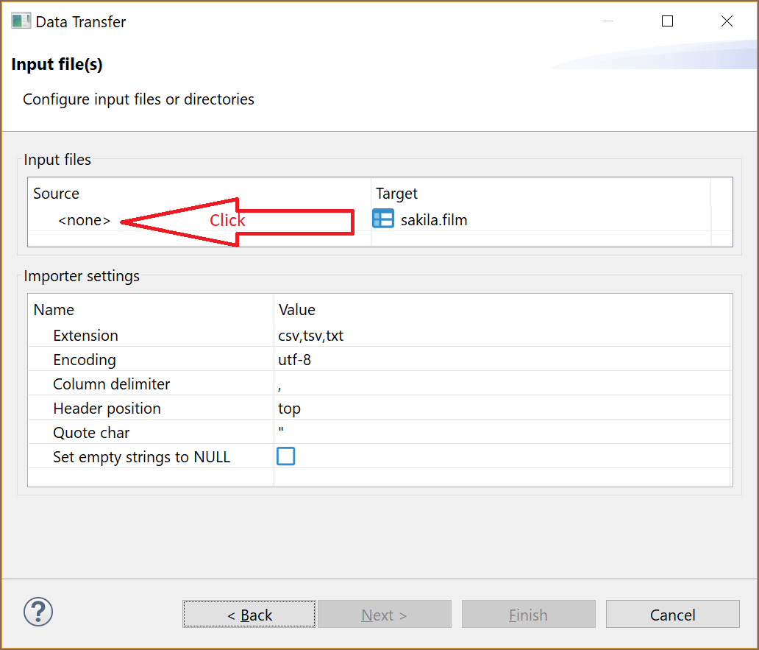Close the Data Transfer dialog

pyautogui.click(x=727, y=21)
